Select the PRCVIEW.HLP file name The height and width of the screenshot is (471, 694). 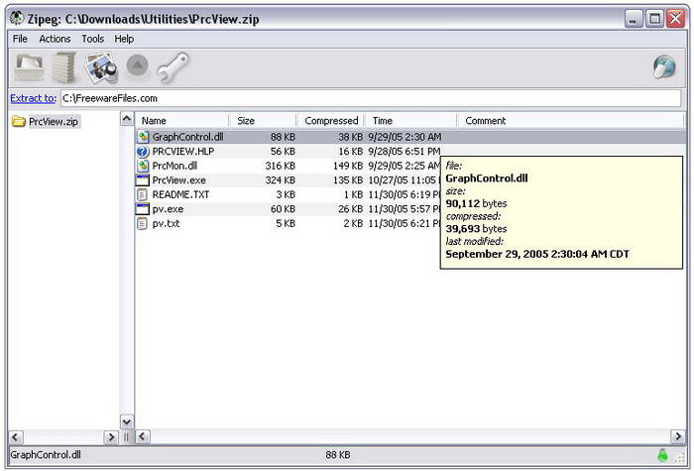(183, 152)
